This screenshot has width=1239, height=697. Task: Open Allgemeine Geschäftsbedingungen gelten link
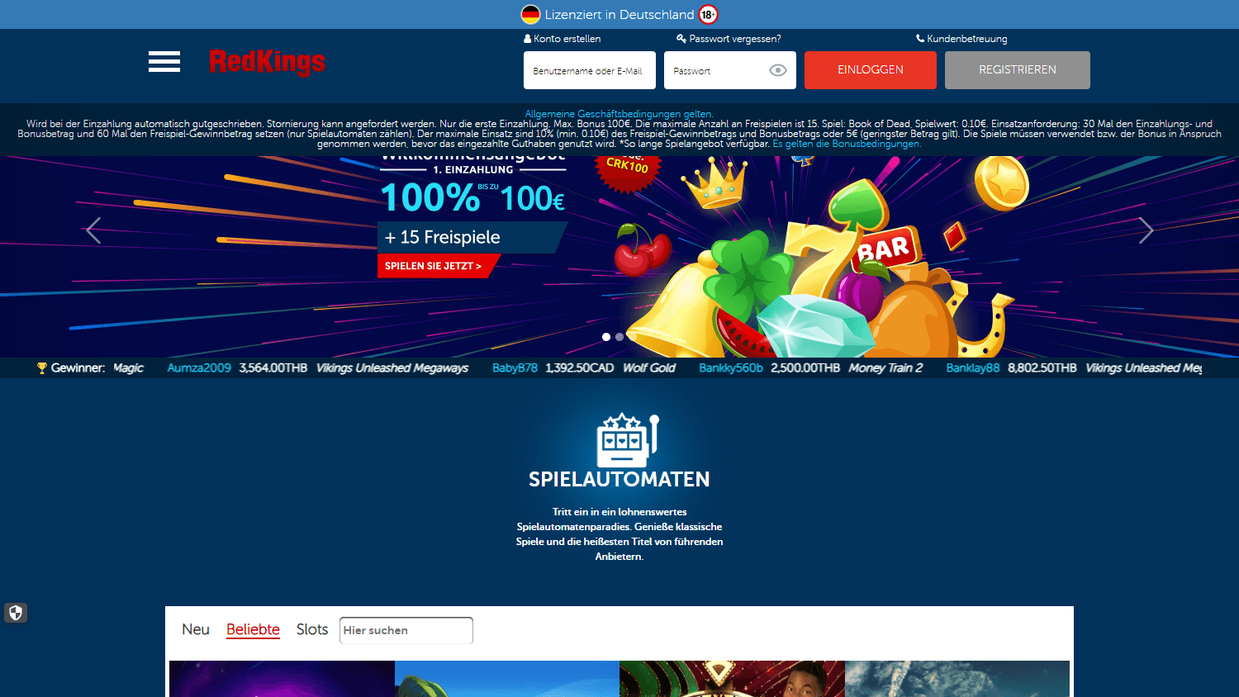pos(619,114)
